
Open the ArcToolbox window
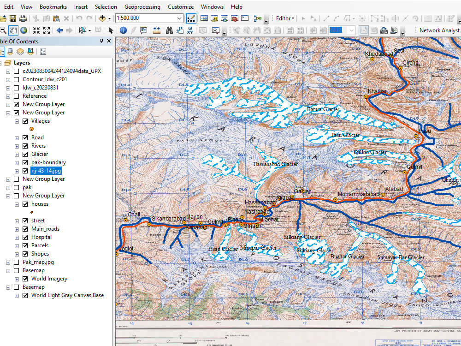click(234, 18)
